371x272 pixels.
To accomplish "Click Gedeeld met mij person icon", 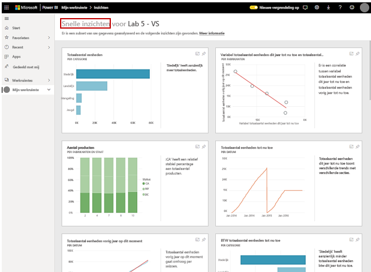I will 6,67.
